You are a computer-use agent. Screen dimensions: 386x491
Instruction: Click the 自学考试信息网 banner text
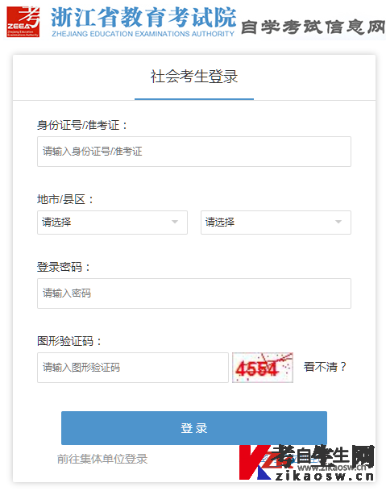click(313, 27)
